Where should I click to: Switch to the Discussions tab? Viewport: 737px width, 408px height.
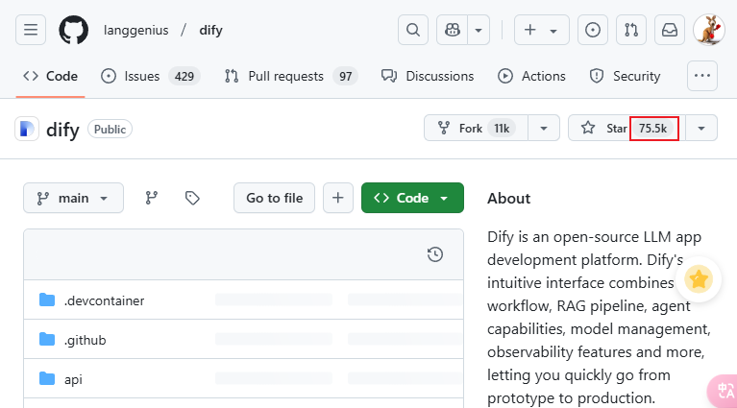coord(428,76)
